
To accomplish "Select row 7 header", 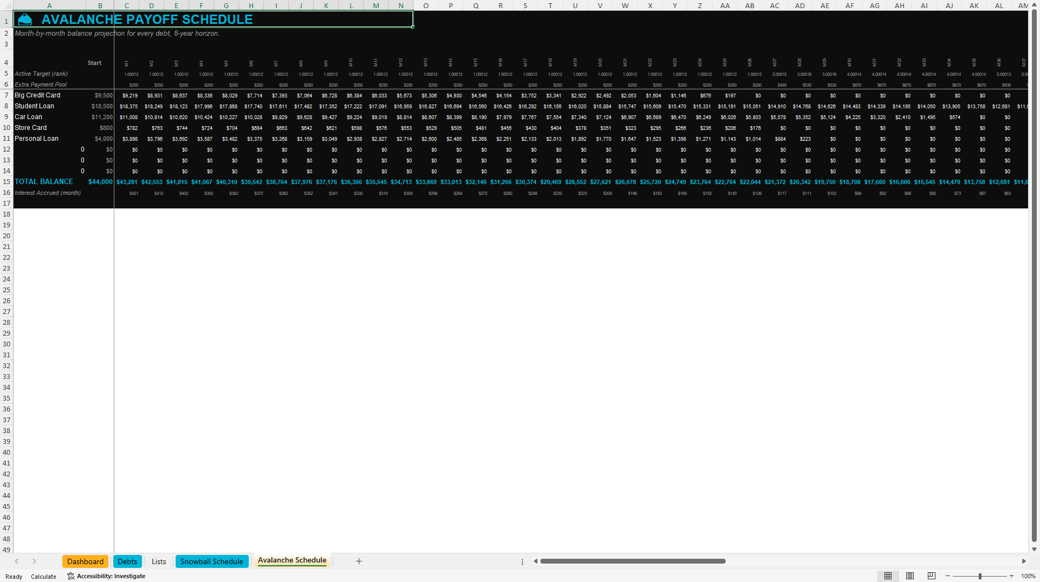I will click(x=7, y=95).
